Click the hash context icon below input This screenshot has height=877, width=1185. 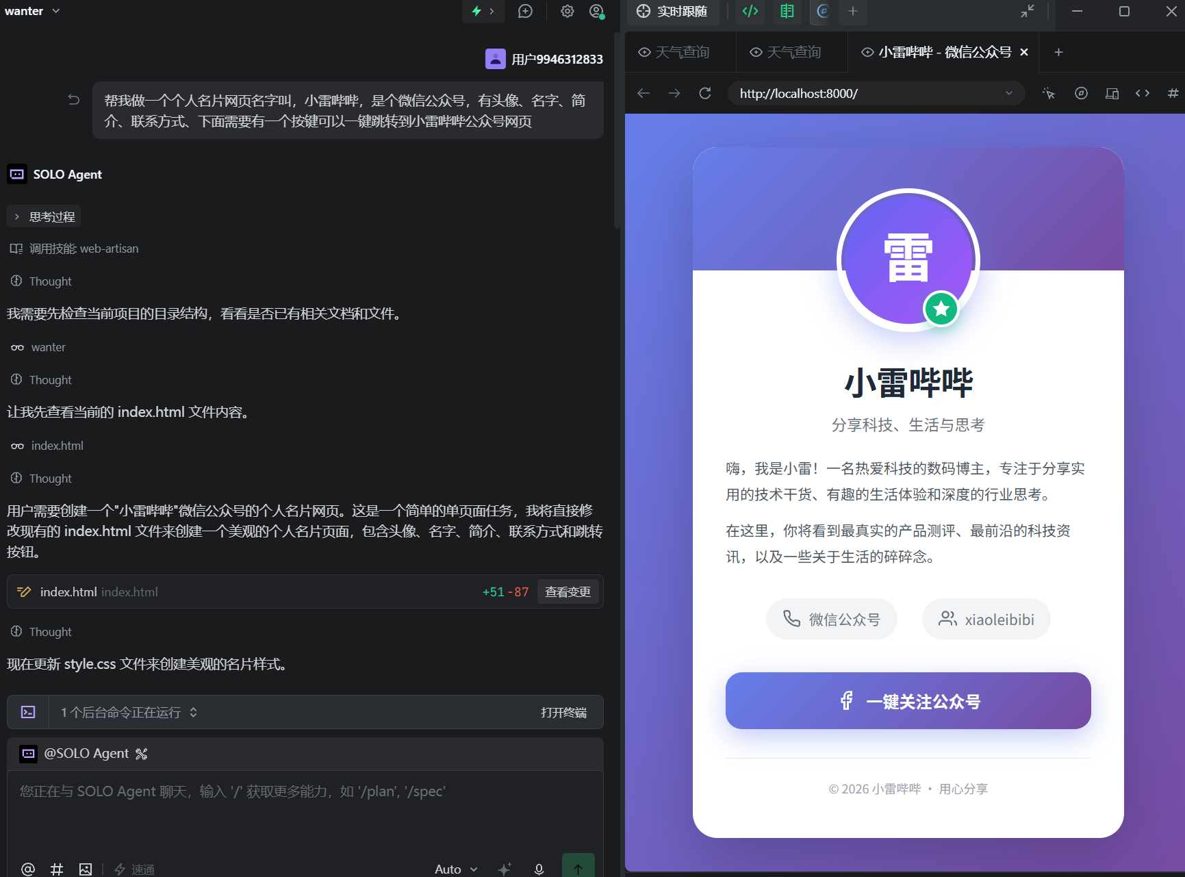57,869
